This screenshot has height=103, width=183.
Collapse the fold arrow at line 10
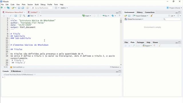tap(9, 38)
